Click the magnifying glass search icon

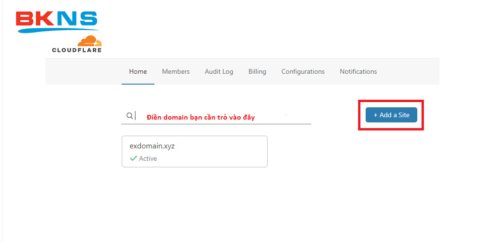pos(129,116)
